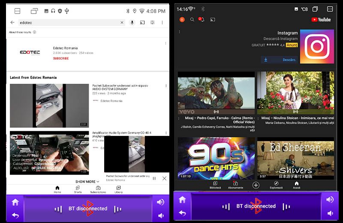
Task: Tap left panel purple bar back arrow
Action: tap(15, 216)
